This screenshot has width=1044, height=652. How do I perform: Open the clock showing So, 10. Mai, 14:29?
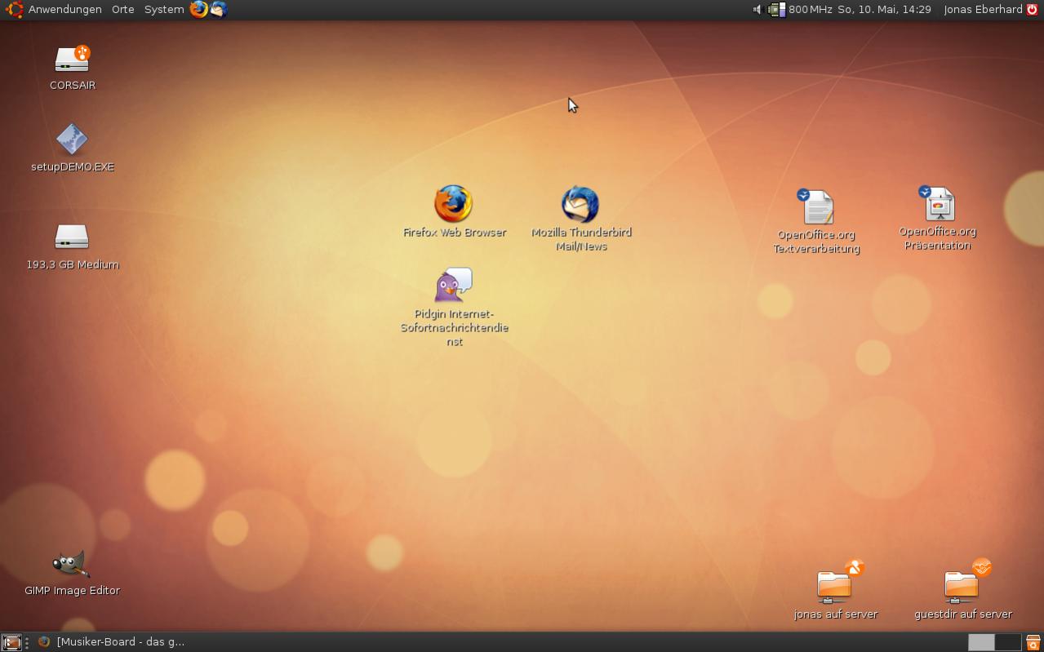(884, 10)
